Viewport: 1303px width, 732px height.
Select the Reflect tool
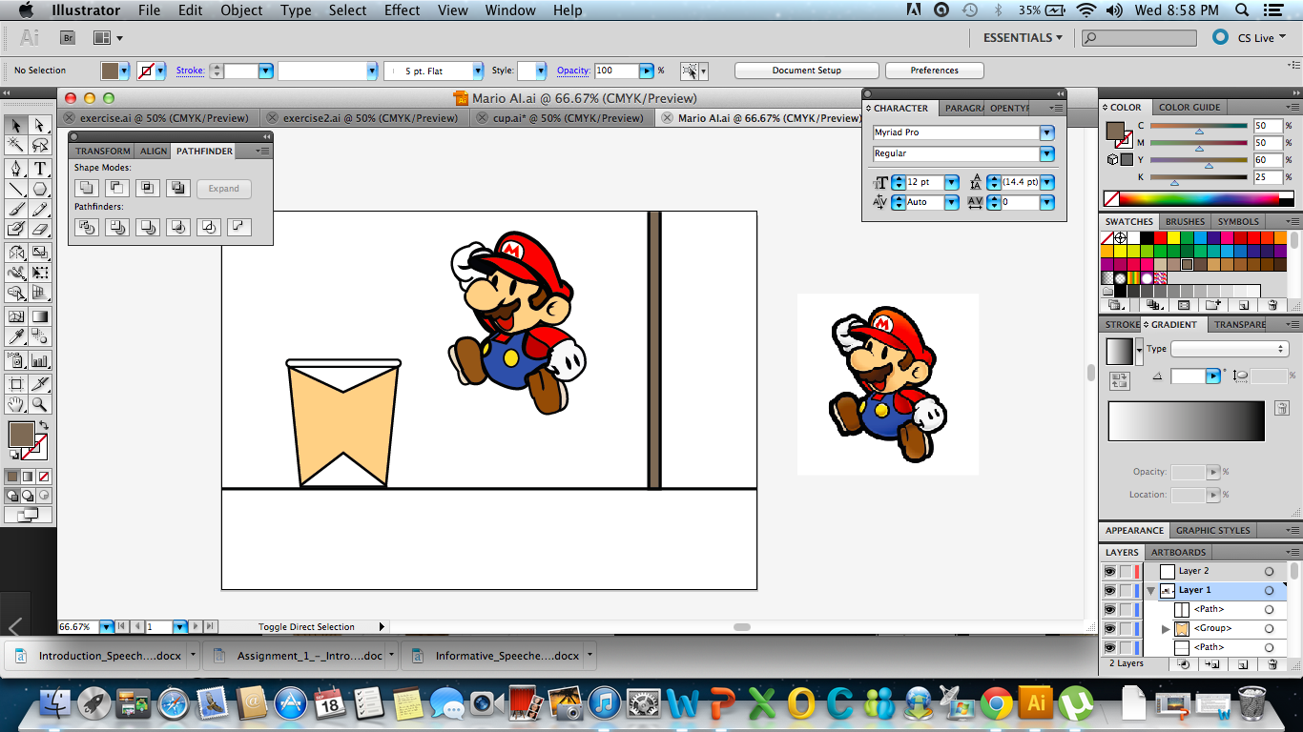click(16, 253)
